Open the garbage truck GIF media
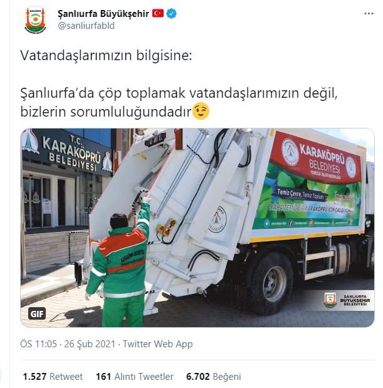 pos(197,228)
